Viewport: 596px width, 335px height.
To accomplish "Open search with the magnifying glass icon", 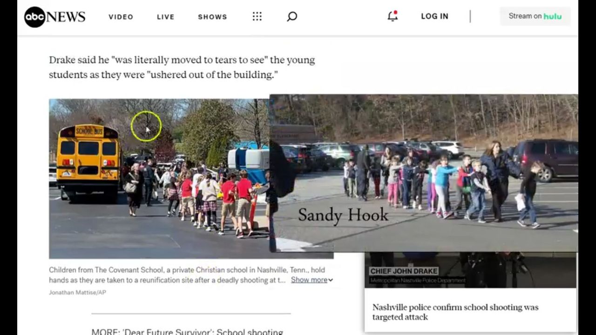I will click(x=292, y=17).
